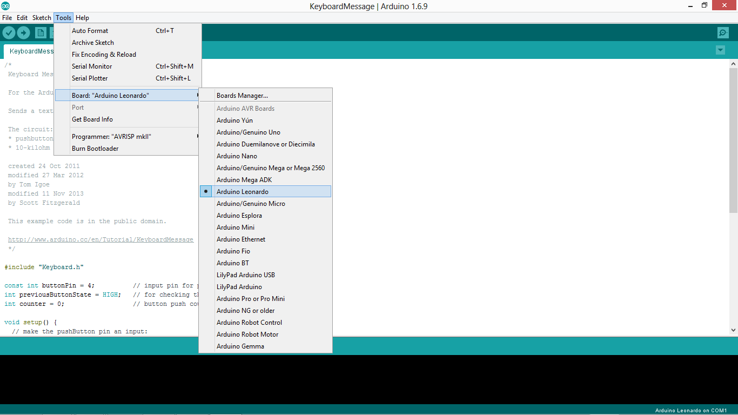Select Arduino/Genuino Uno board
Viewport: 738px width, 415px height.
(265, 132)
